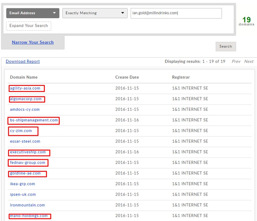Open lronmountaln.com domain link
The height and width of the screenshot is (221, 257).
pos(27,205)
